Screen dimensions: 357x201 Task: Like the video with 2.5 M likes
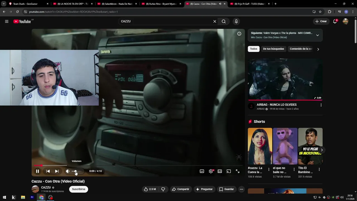[150, 189]
